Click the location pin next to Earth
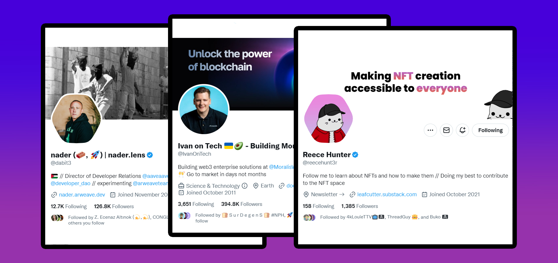Screen dimensions: 558x263 point(256,186)
